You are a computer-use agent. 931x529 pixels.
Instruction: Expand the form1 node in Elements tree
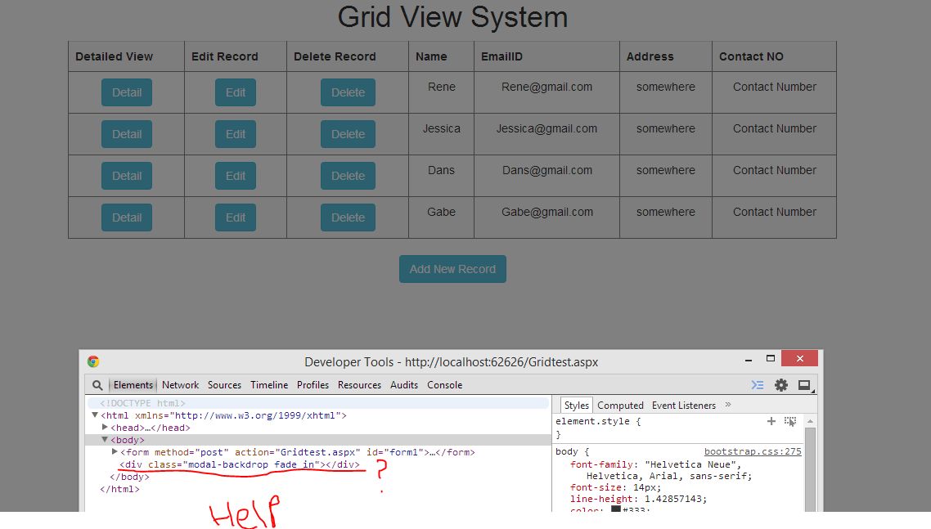pos(115,452)
